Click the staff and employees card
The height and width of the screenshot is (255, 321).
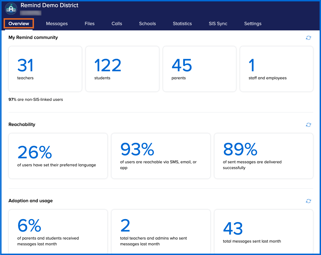[x=276, y=69]
